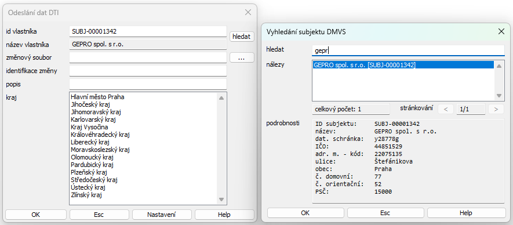Viewport: 513px width, 225px height.
Task: Click nálezy list scroll down arrow
Action: tap(499, 96)
